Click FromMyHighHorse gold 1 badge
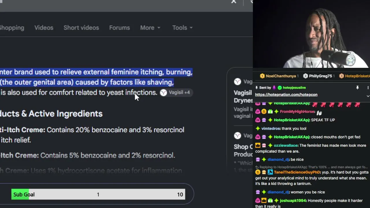370x208 pixels. [264, 112]
